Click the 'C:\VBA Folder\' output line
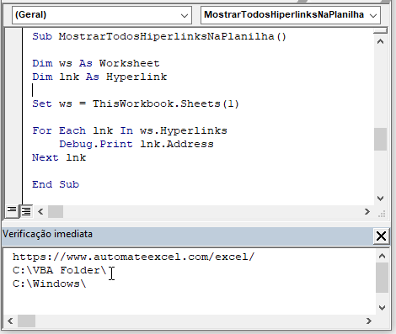The height and width of the screenshot is (334, 396). (x=60, y=270)
